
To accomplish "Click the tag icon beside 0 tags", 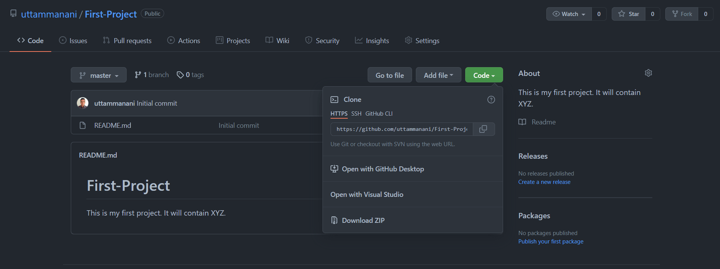I will coord(180,75).
